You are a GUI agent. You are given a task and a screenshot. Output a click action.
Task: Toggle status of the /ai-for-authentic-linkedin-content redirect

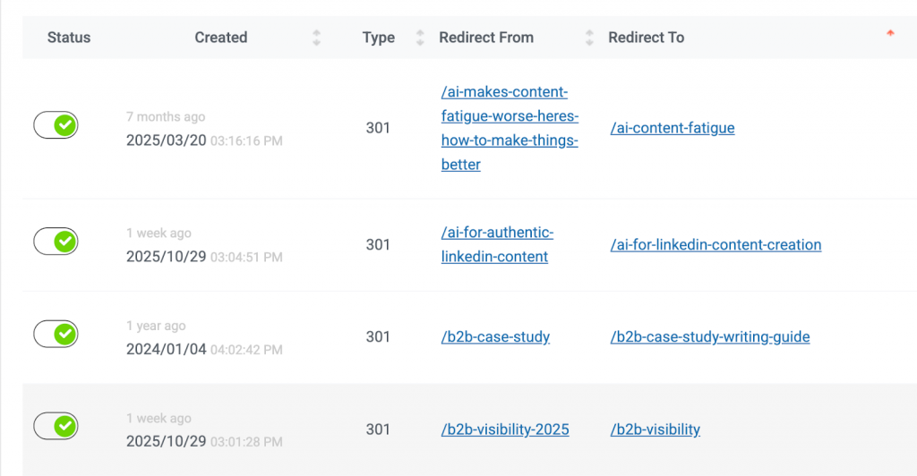pos(56,242)
